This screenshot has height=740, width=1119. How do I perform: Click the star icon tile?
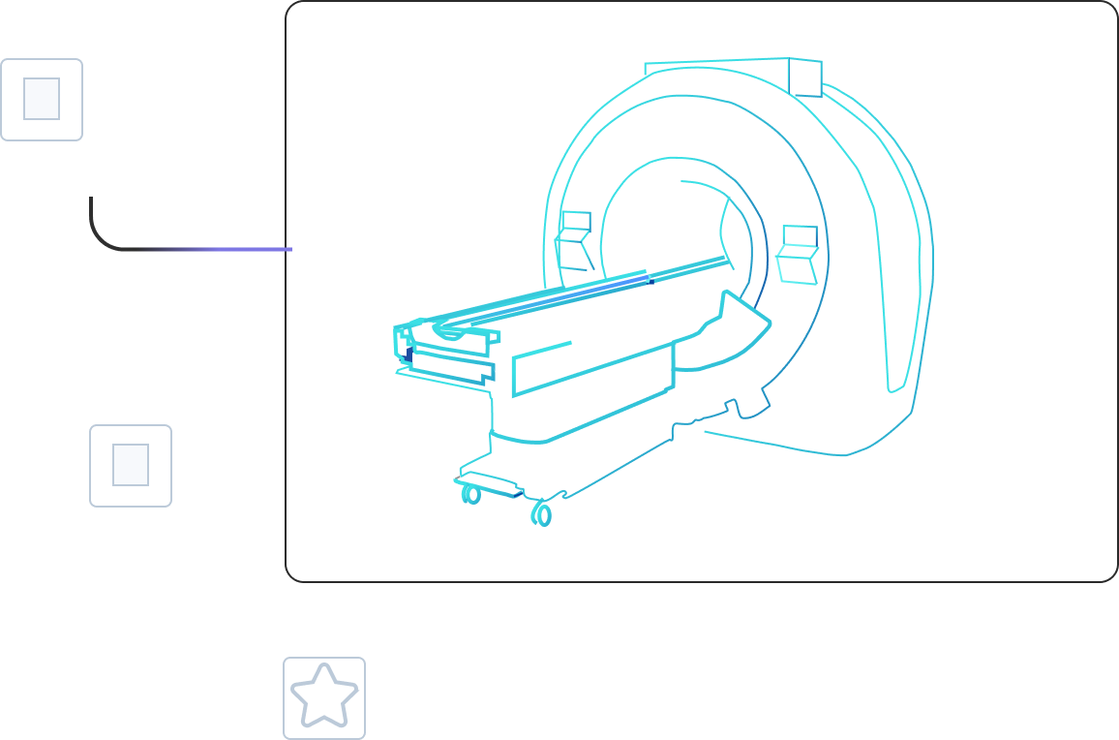[x=324, y=697]
